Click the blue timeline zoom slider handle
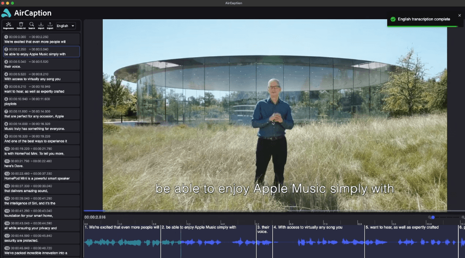Screen dimensions: 465x258 (x=433, y=217)
